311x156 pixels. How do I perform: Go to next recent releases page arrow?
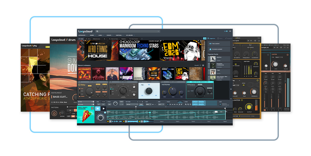click(203, 65)
